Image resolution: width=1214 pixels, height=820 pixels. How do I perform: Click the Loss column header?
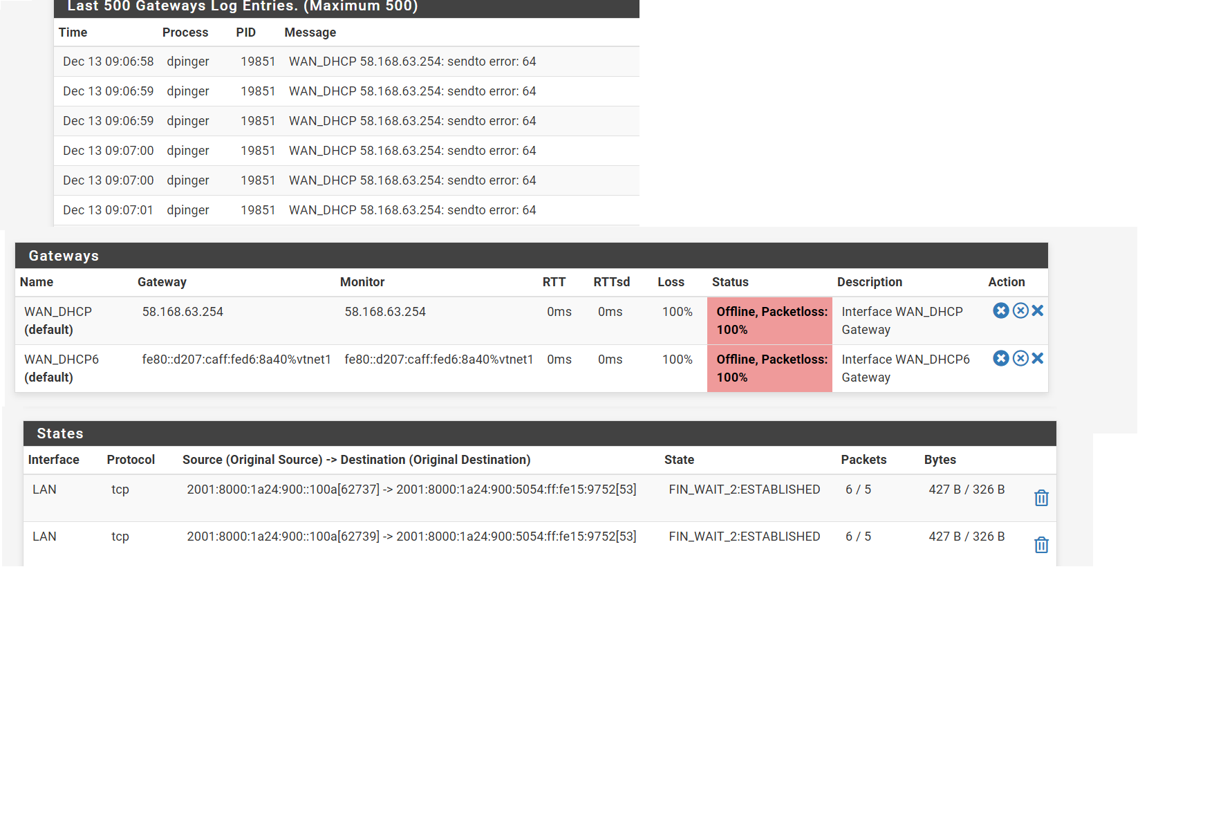[671, 282]
